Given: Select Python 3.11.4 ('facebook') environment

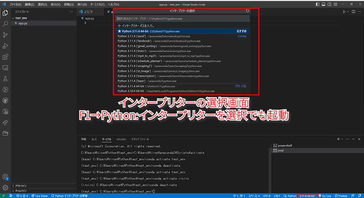Looking at the screenshot, I should (x=182, y=41).
